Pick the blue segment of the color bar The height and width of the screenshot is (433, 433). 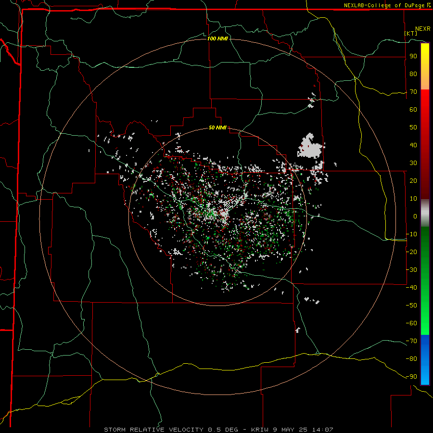coord(425,359)
